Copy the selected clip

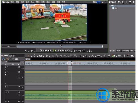pos(57,56)
